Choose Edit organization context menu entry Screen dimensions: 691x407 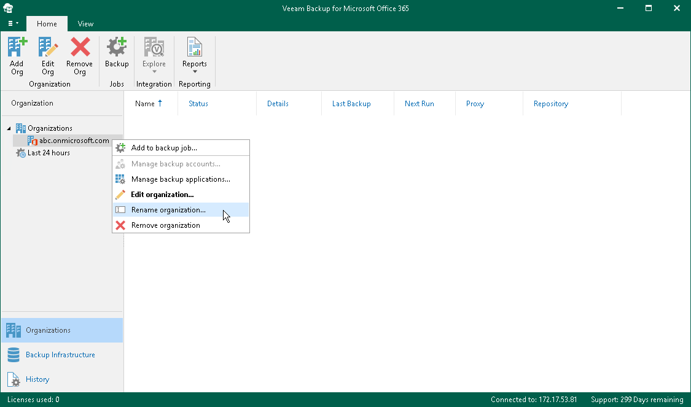point(181,195)
